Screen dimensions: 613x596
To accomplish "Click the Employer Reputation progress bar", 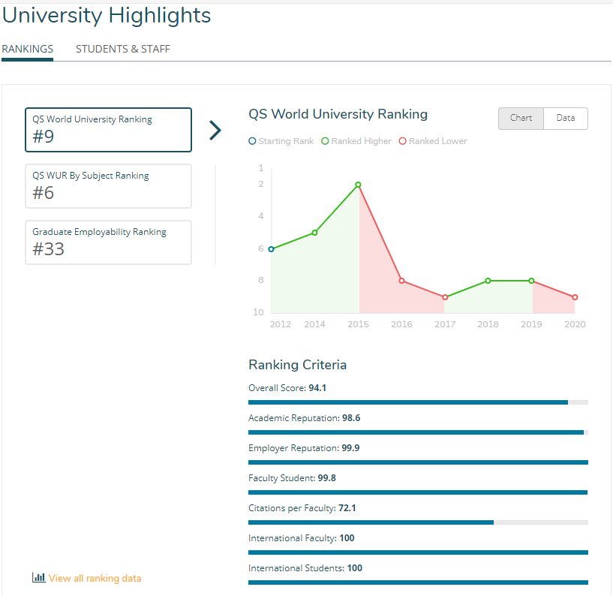I will click(x=418, y=462).
